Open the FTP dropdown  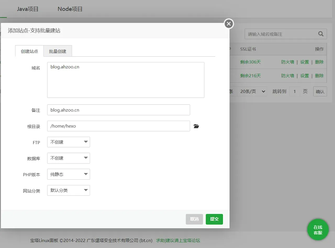[69, 142]
